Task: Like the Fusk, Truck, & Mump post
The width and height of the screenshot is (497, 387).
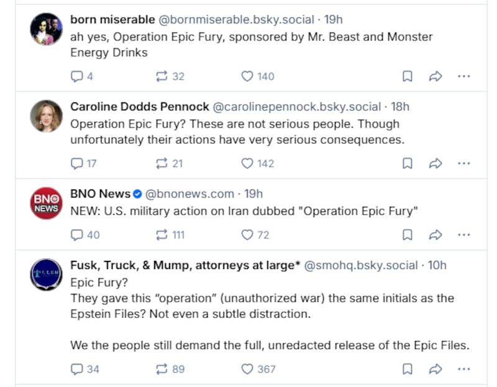Action: tap(247, 369)
